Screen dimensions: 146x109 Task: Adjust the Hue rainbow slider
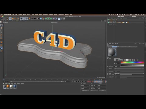[x=132, y=62]
